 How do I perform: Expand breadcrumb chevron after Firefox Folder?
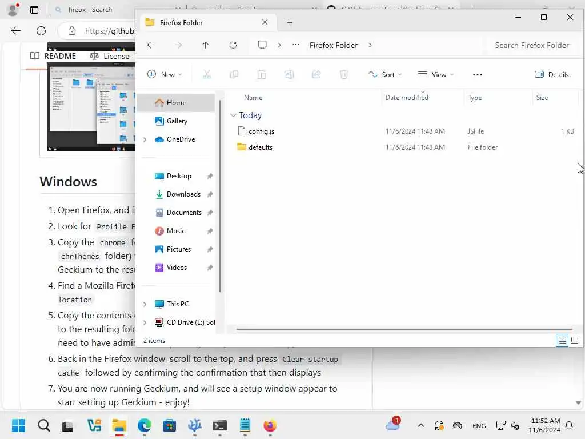pos(370,45)
